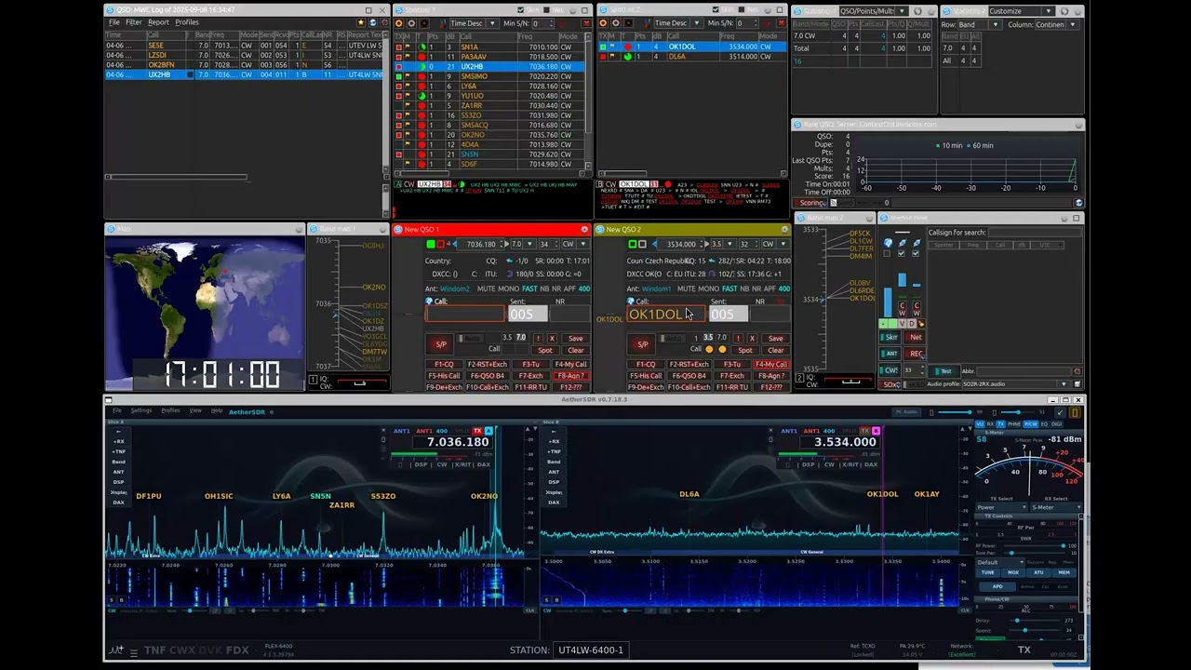Image resolution: width=1191 pixels, height=670 pixels.
Task: Click the frequency left arrow in New QSO 1
Action: [453, 244]
